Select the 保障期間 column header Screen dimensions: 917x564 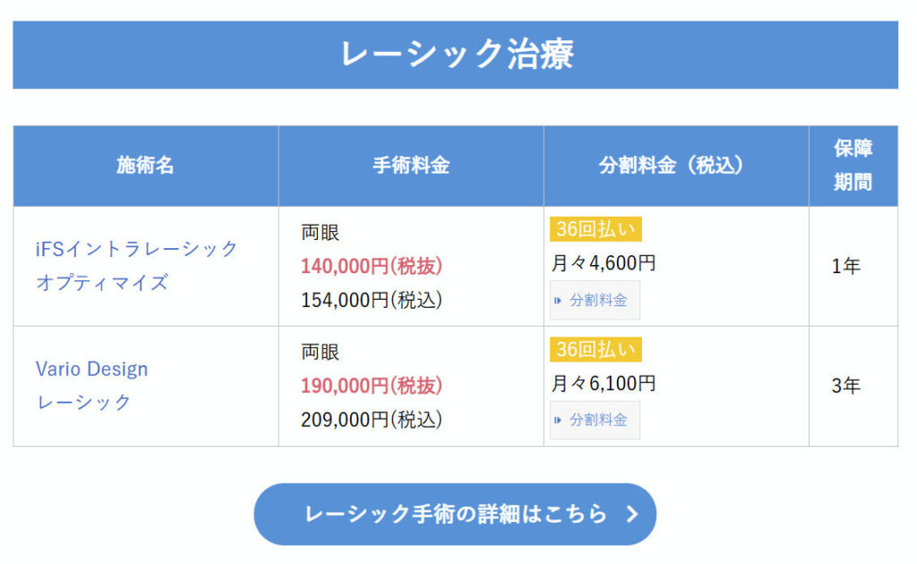coord(853,166)
